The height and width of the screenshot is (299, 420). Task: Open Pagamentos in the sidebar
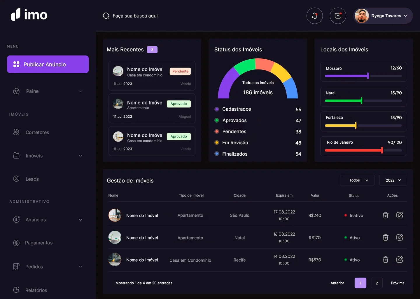click(38, 243)
